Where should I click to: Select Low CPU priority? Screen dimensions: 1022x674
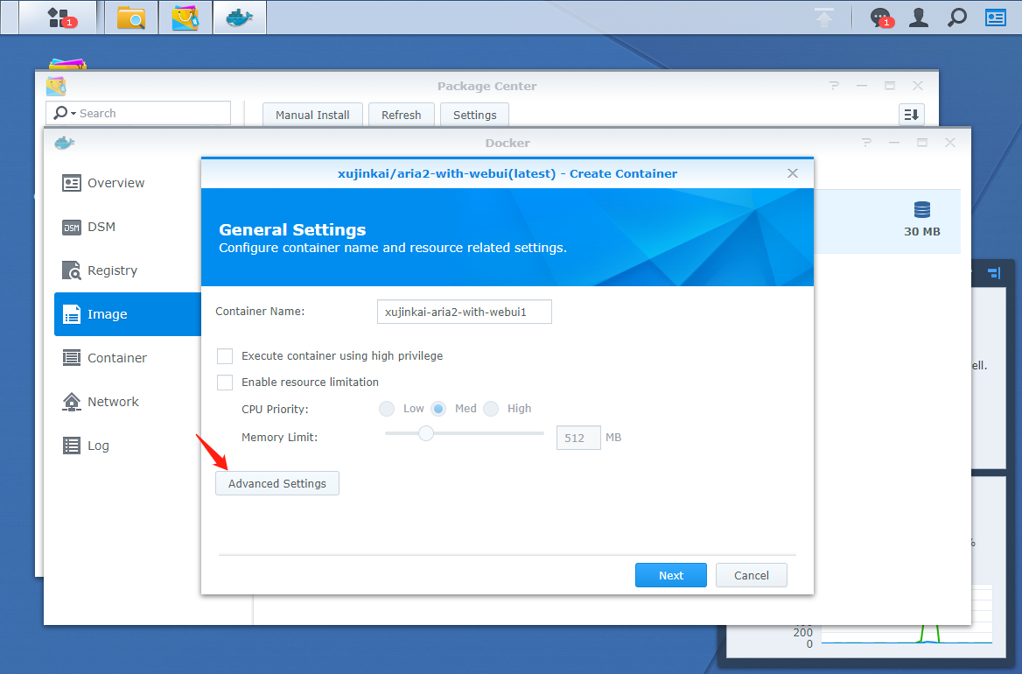point(387,409)
